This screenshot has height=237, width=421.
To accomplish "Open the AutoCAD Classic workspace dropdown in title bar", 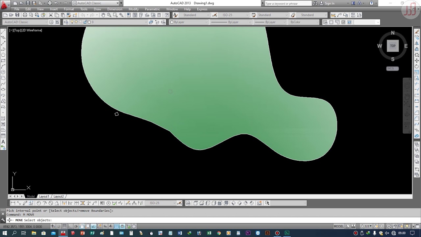I will tap(96, 3).
